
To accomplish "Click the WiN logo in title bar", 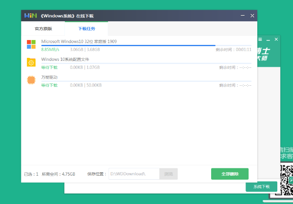I will click(30, 16).
